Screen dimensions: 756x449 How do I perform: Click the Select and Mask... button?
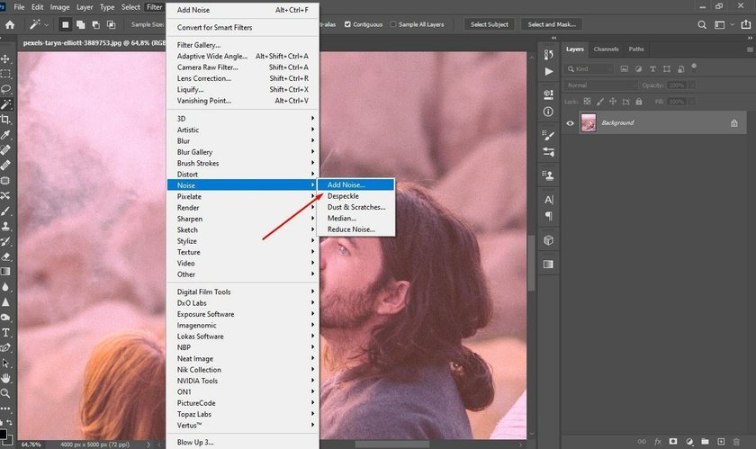(x=552, y=24)
